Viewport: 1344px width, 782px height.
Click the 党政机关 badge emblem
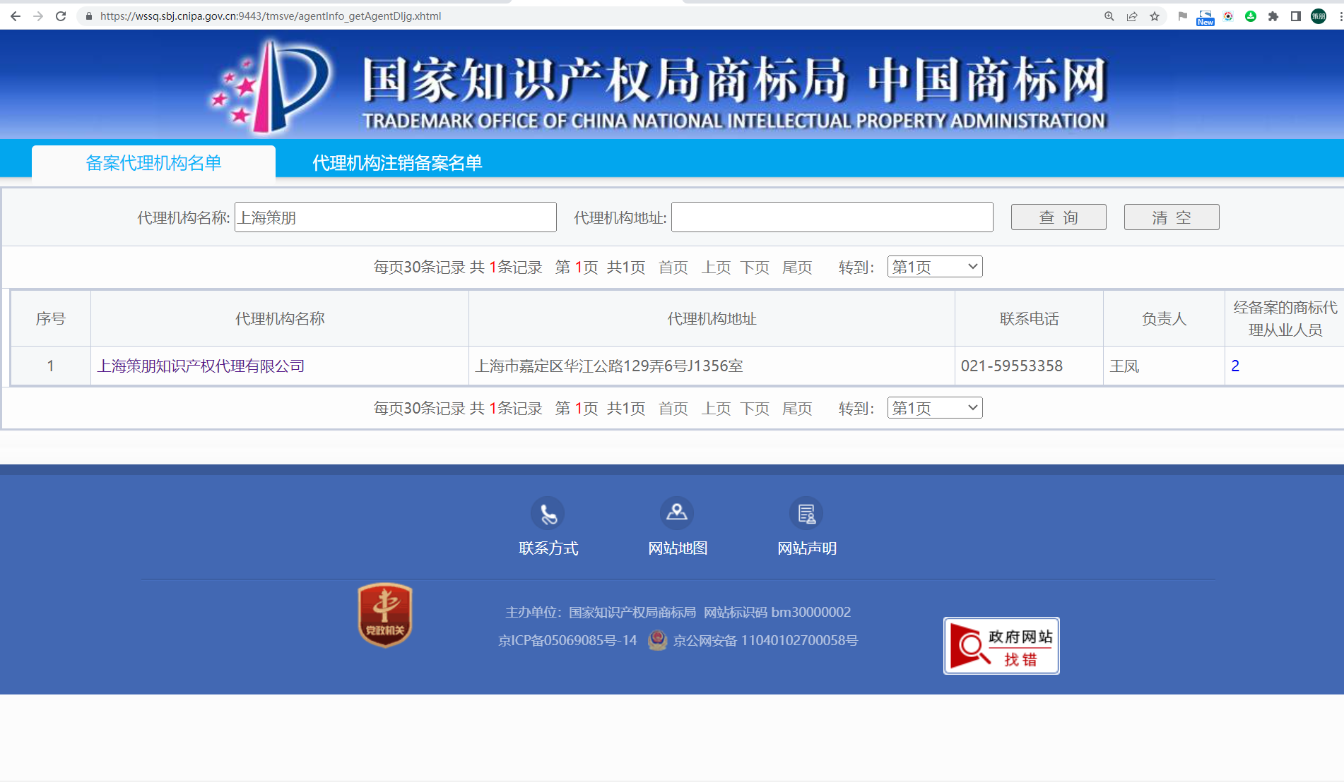[x=384, y=613]
